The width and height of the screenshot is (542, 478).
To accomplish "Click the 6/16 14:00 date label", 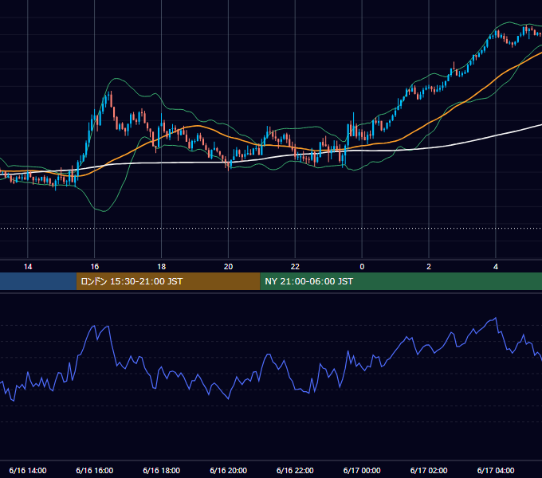I will (28, 470).
